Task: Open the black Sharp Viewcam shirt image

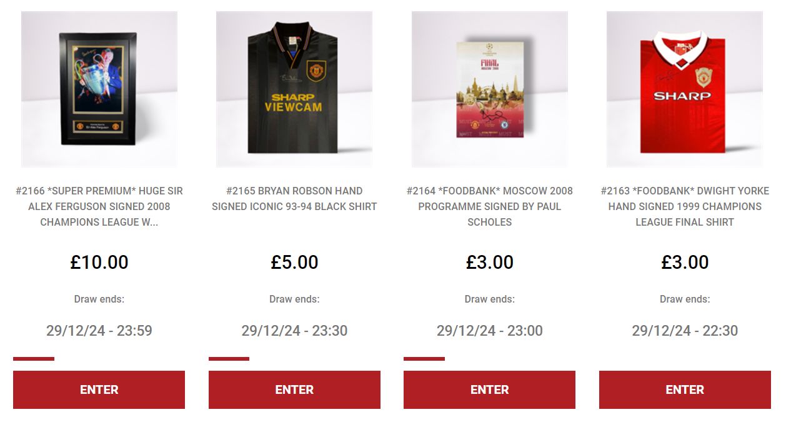Action: (x=294, y=89)
